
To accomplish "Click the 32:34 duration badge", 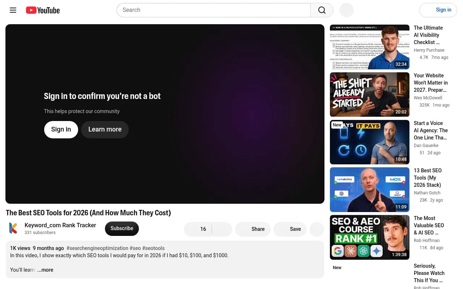I will pyautogui.click(x=401, y=64).
